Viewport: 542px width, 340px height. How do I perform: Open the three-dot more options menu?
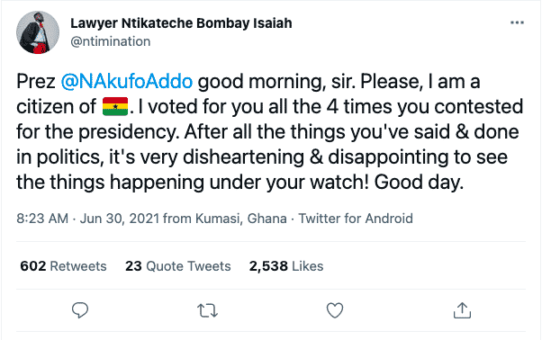pyautogui.click(x=517, y=22)
